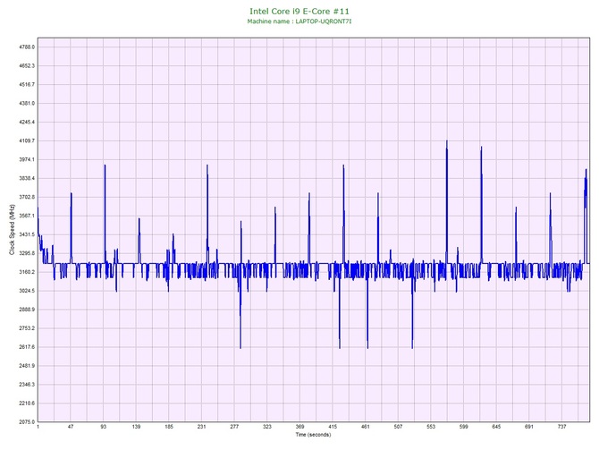Select the 3567.1 tick label
This screenshot has height=450, width=599.
click(27, 216)
